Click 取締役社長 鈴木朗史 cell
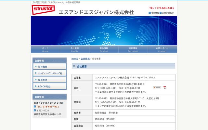208x130 pixels. coord(134,113)
